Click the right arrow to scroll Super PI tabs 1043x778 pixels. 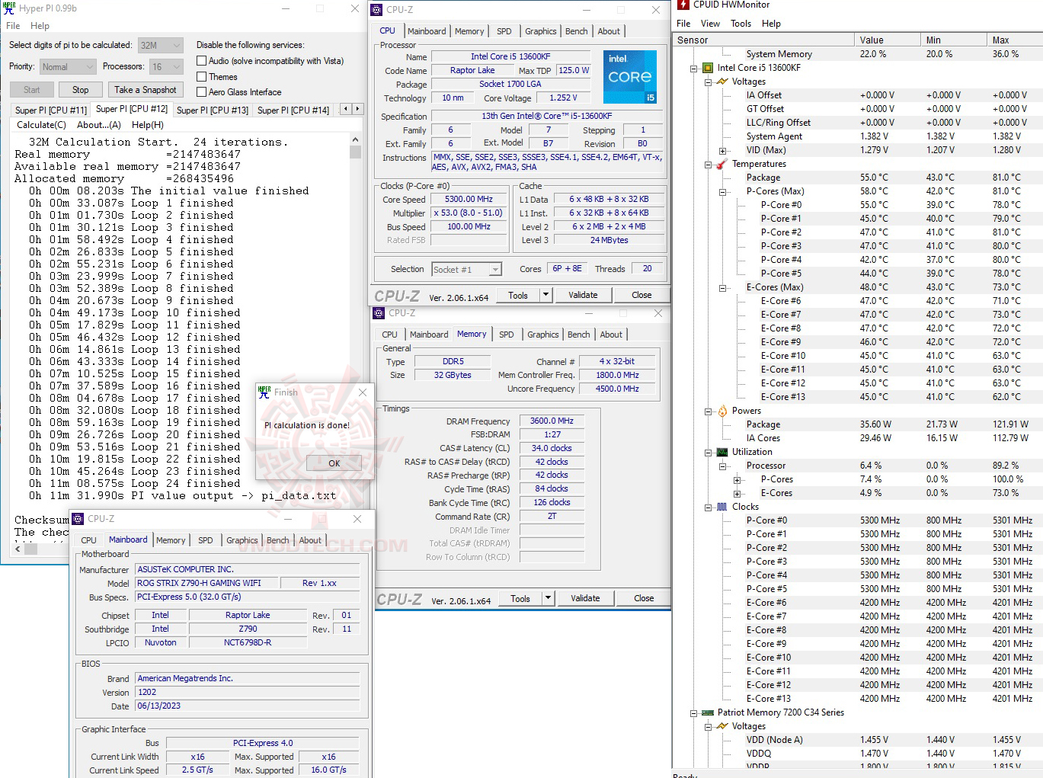[357, 109]
